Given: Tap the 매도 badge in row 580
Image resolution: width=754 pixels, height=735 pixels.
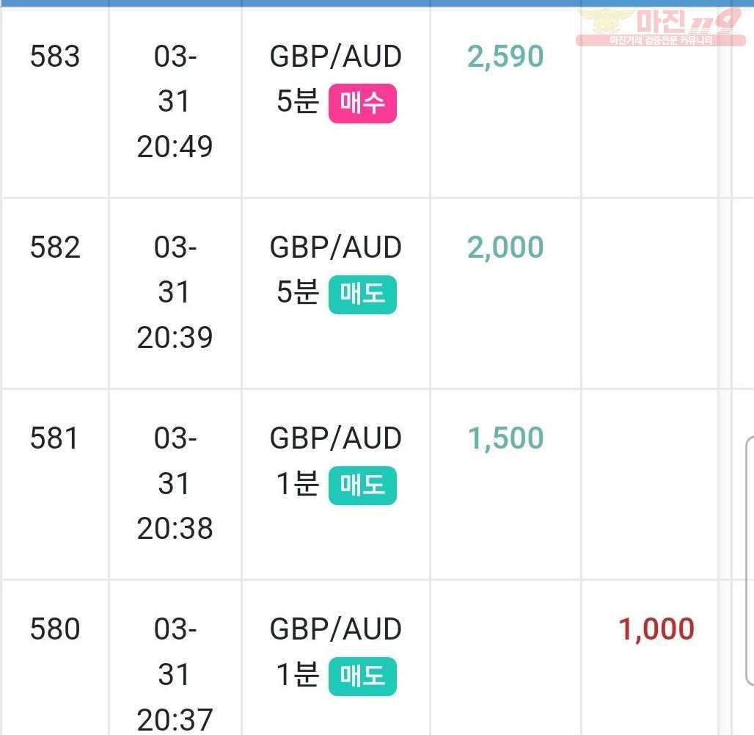Looking at the screenshot, I should [x=362, y=676].
